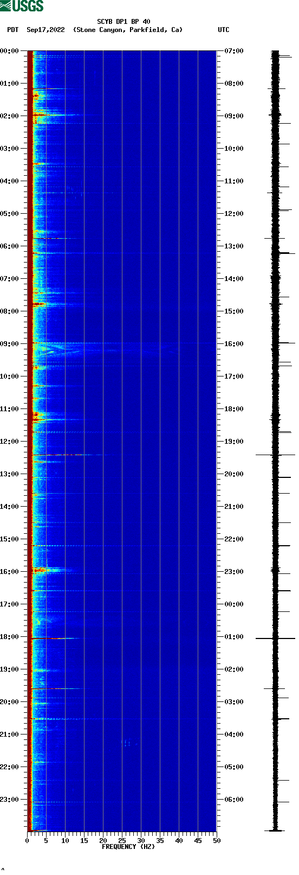The width and height of the screenshot is (299, 875).
Task: Click the PDT time label 18:00
Action: [10, 637]
